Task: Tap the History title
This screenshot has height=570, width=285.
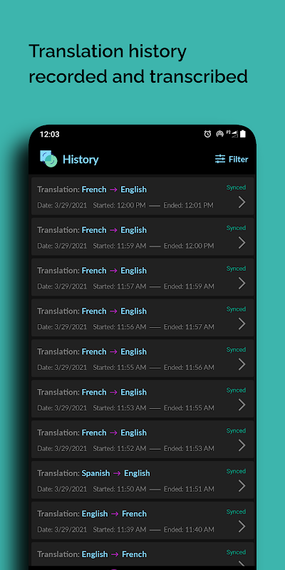Action: (x=81, y=160)
